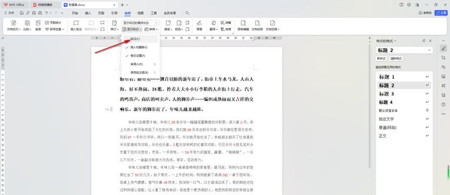Switch to the 工具 ribbon tab
This screenshot has width=450, height=195.
[x=154, y=13]
